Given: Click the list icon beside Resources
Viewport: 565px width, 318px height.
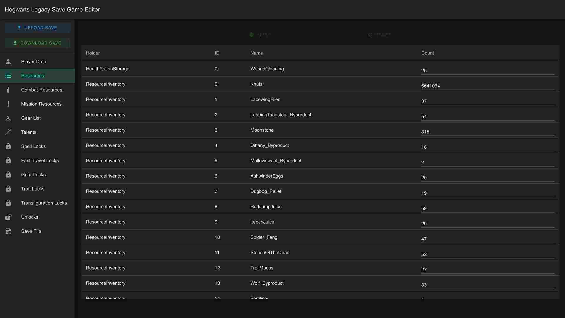Looking at the screenshot, I should 8,76.
